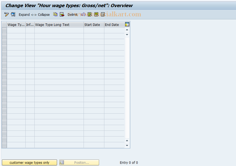This screenshot has height=166, width=236.
Task: Click the Inf... column header
Action: (x=30, y=25)
